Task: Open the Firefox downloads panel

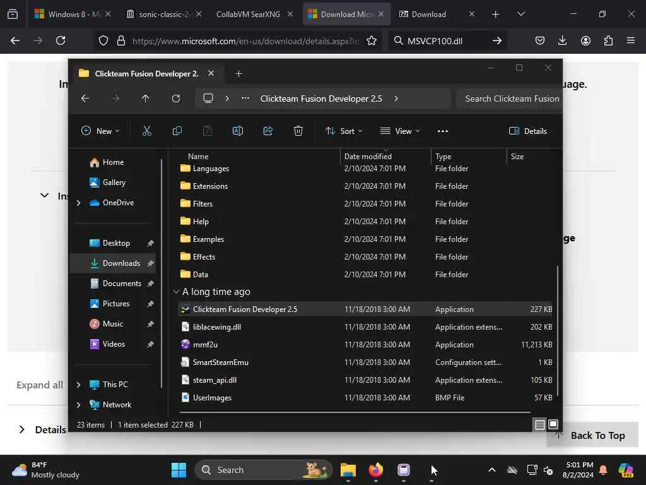Action: point(562,40)
